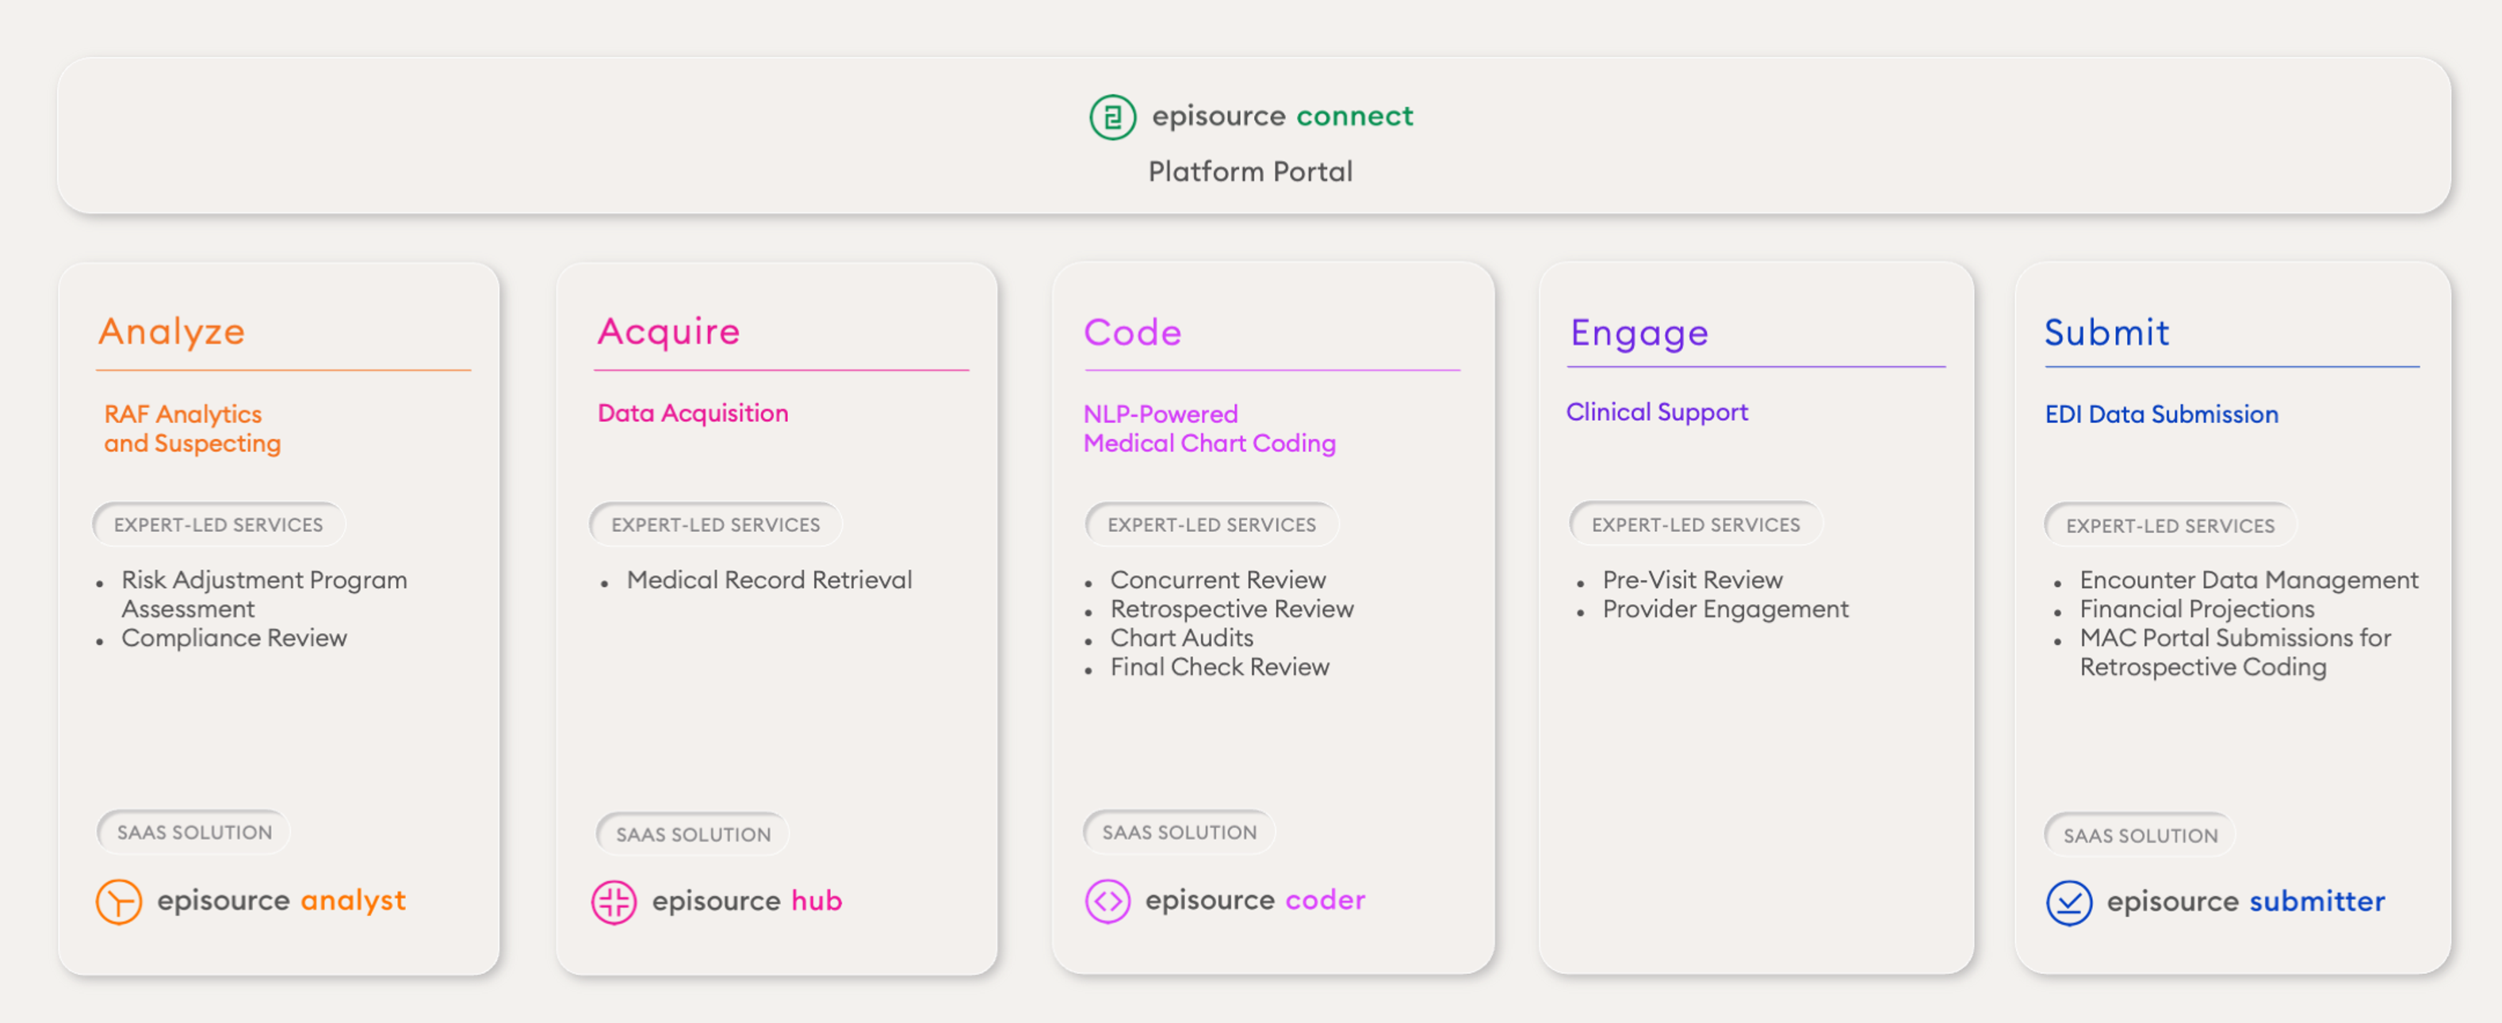
Task: Click the Episource Submitter checkmark icon
Action: tap(2069, 903)
